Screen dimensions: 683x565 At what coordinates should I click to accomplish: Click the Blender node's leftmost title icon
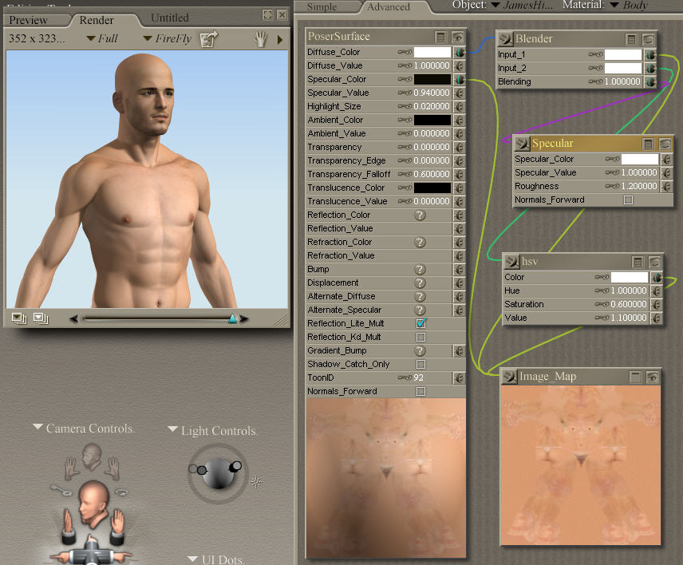pos(506,39)
